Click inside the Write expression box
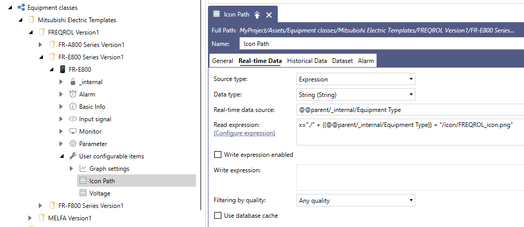The width and height of the screenshot is (524, 227). tap(410, 177)
